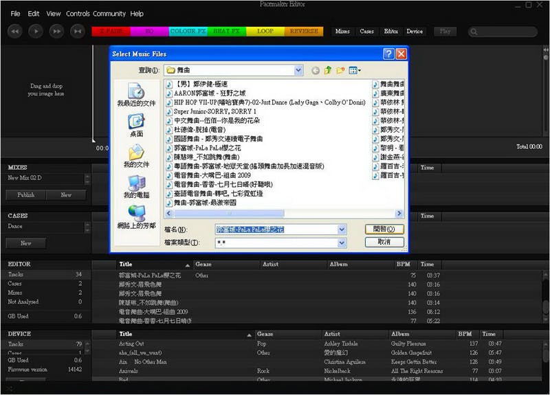Choose the BEAT FX green tab
Image resolution: width=550 pixels, height=395 pixels.
pyautogui.click(x=227, y=31)
